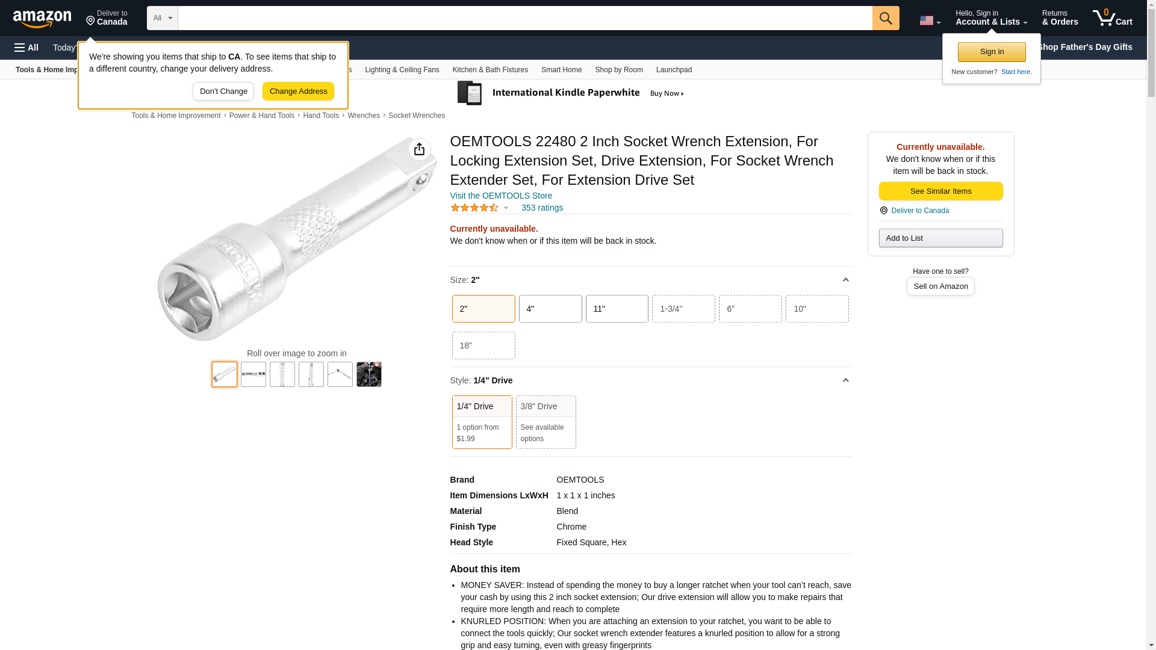Screen dimensions: 1156x650
Task: Click the search magnifier button
Action: [885, 18]
